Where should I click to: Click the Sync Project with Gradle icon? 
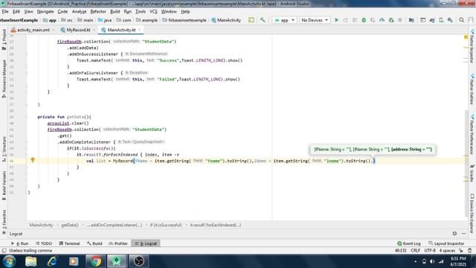point(432,20)
